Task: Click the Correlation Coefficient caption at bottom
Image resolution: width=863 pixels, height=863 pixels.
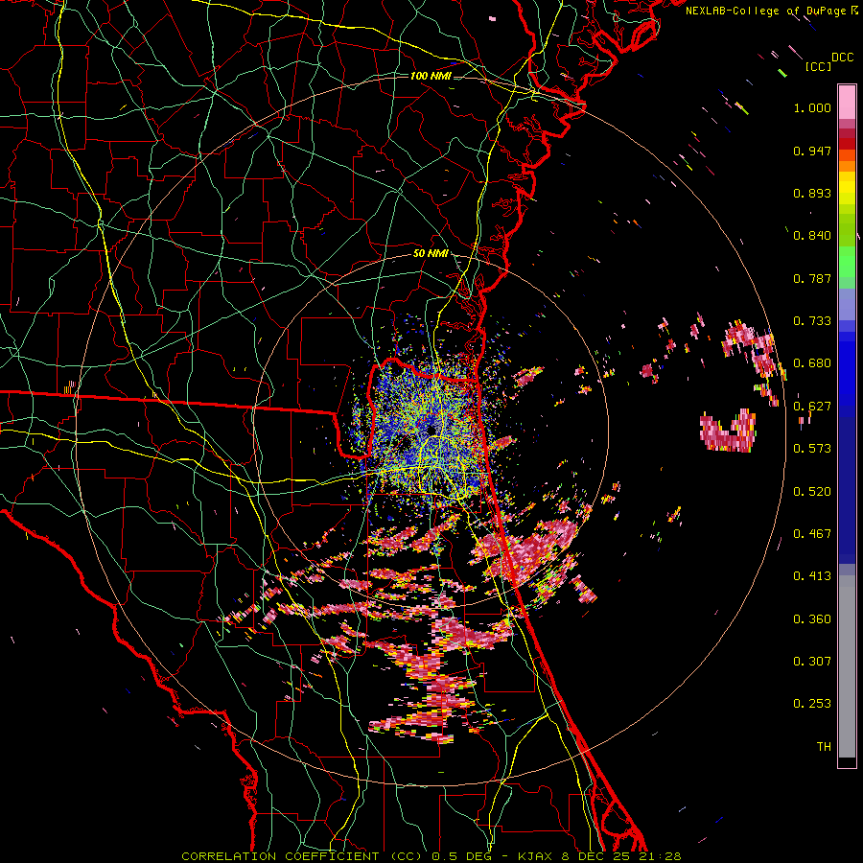Action: point(431,856)
